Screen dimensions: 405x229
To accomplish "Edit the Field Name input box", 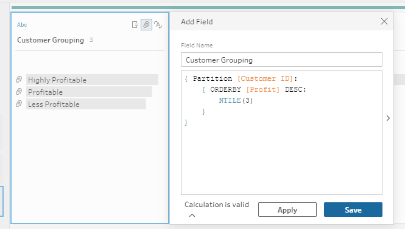I will [281, 60].
